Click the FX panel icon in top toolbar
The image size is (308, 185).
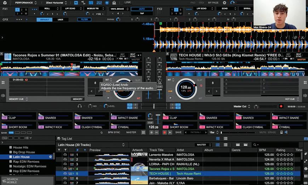pos(76,2)
